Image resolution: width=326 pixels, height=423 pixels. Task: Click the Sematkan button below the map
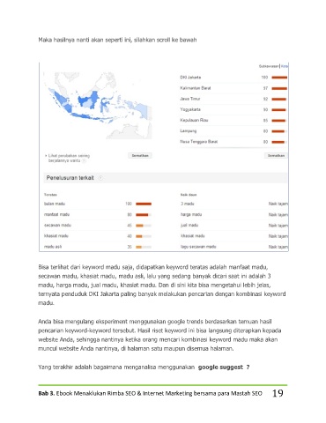pyautogui.click(x=140, y=156)
